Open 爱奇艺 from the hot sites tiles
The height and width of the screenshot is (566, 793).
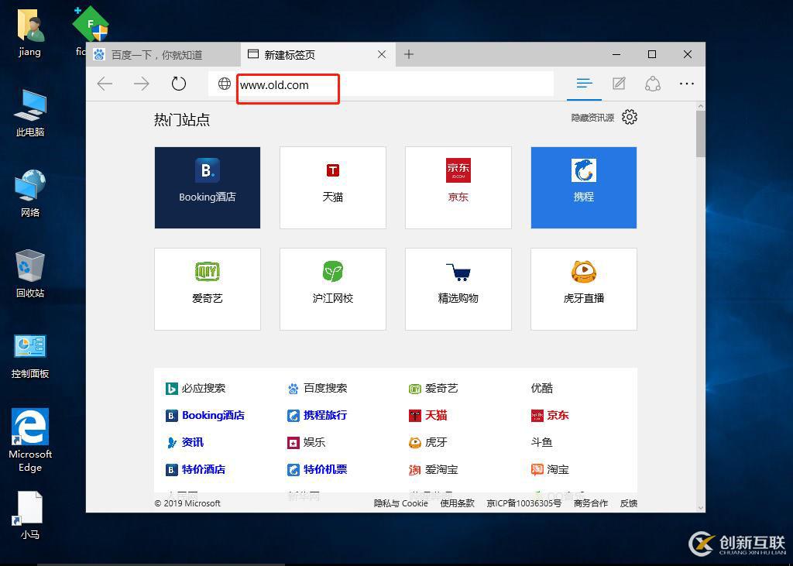pos(207,289)
